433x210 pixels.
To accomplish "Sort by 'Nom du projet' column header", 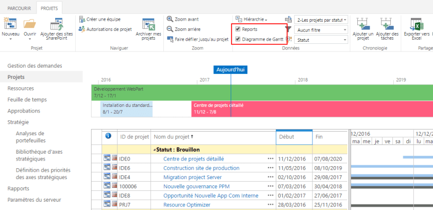I will tap(213, 137).
